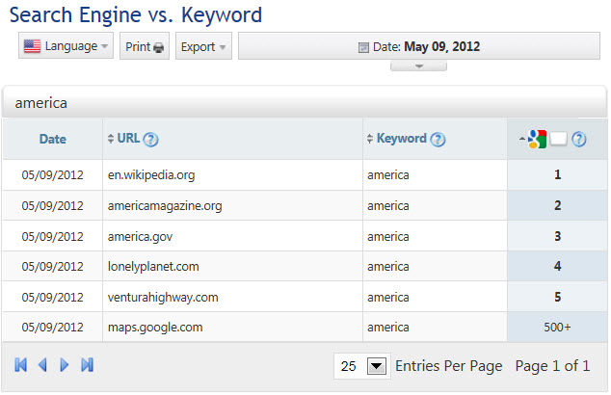
Task: Go to the next page of results
Action: [65, 365]
